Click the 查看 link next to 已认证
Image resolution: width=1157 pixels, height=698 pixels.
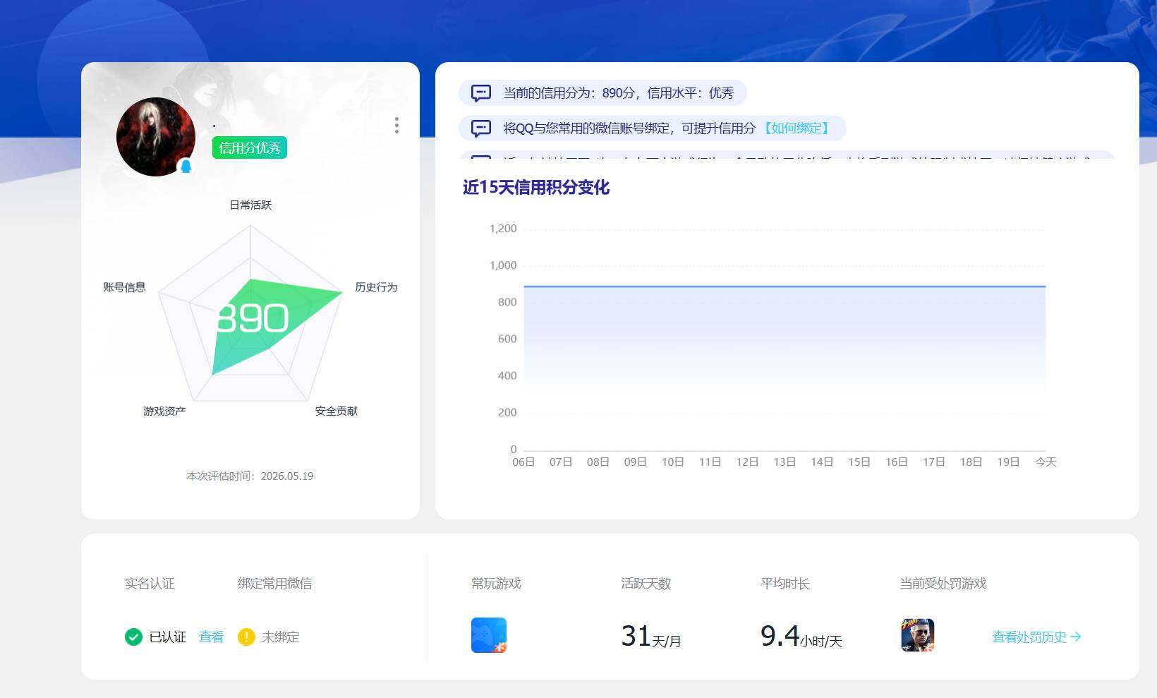click(x=211, y=637)
